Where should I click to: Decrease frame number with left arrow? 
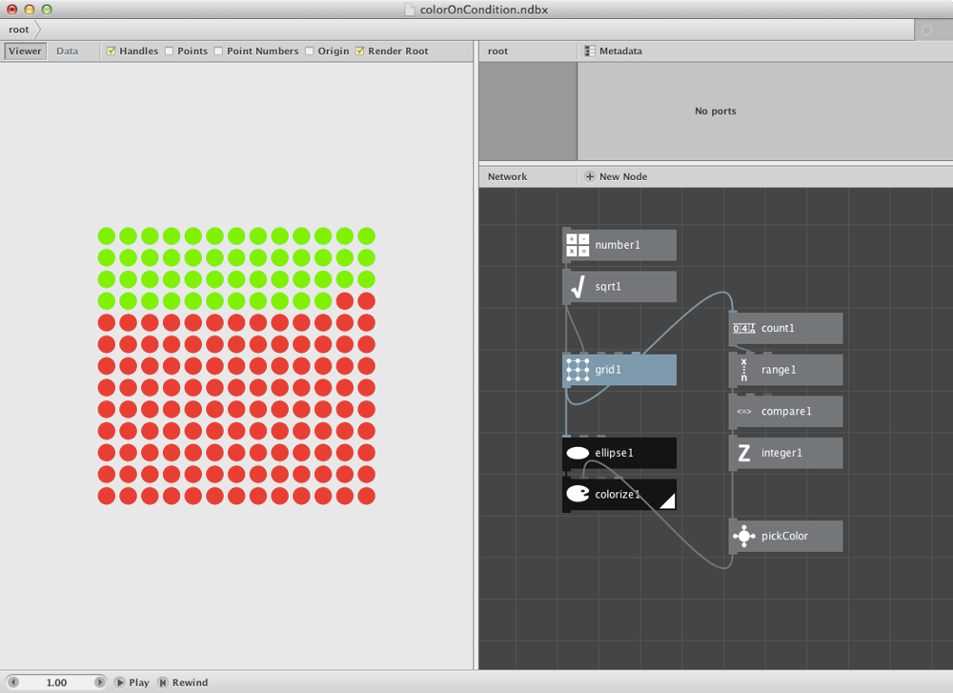point(13,683)
